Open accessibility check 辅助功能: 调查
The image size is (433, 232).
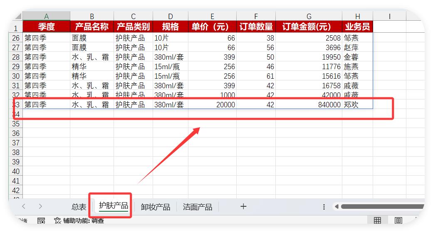79,221
